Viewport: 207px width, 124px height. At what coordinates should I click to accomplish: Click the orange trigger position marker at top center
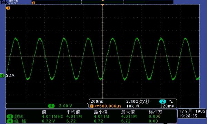point(102,5)
